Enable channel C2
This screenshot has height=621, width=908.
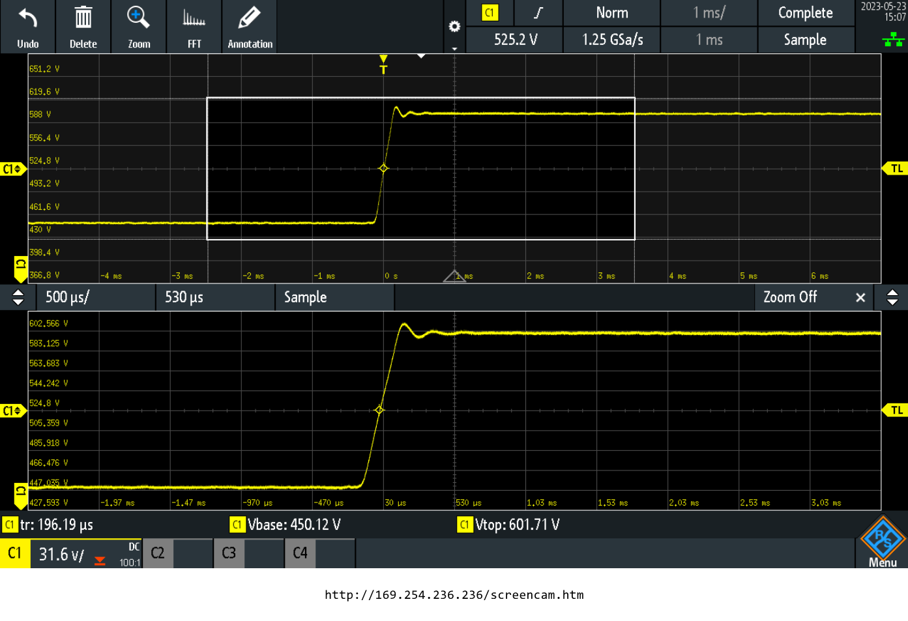pos(158,552)
